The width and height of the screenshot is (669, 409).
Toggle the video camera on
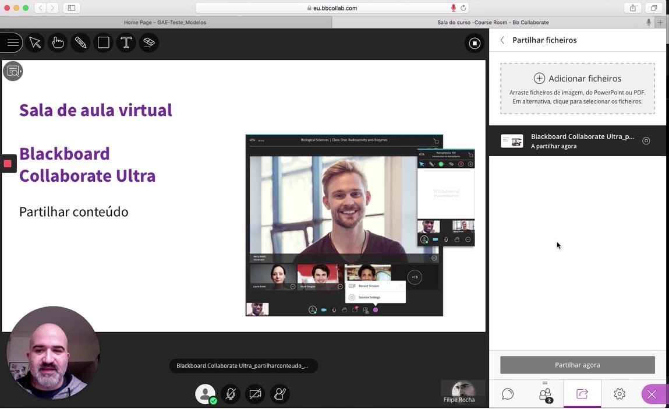255,394
